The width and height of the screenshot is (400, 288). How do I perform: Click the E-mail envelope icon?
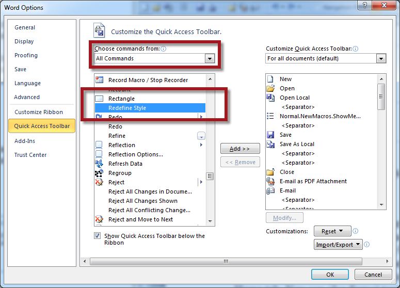click(270, 190)
